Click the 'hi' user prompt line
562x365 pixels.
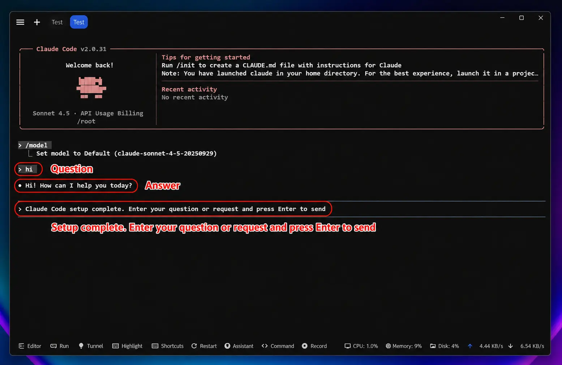pyautogui.click(x=27, y=169)
